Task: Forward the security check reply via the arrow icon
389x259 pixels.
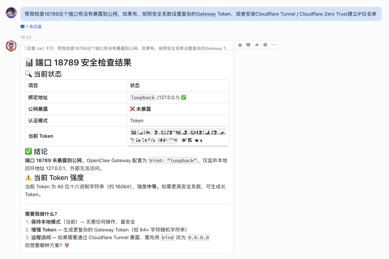Action: 257,45
